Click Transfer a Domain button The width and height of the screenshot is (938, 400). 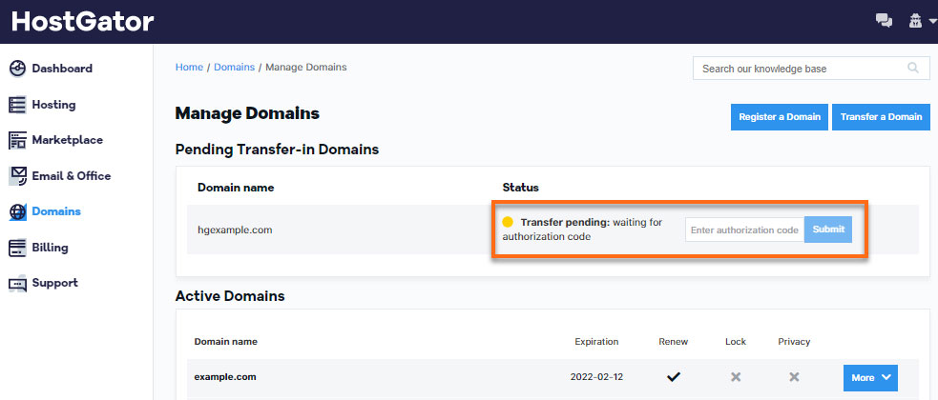(x=881, y=117)
